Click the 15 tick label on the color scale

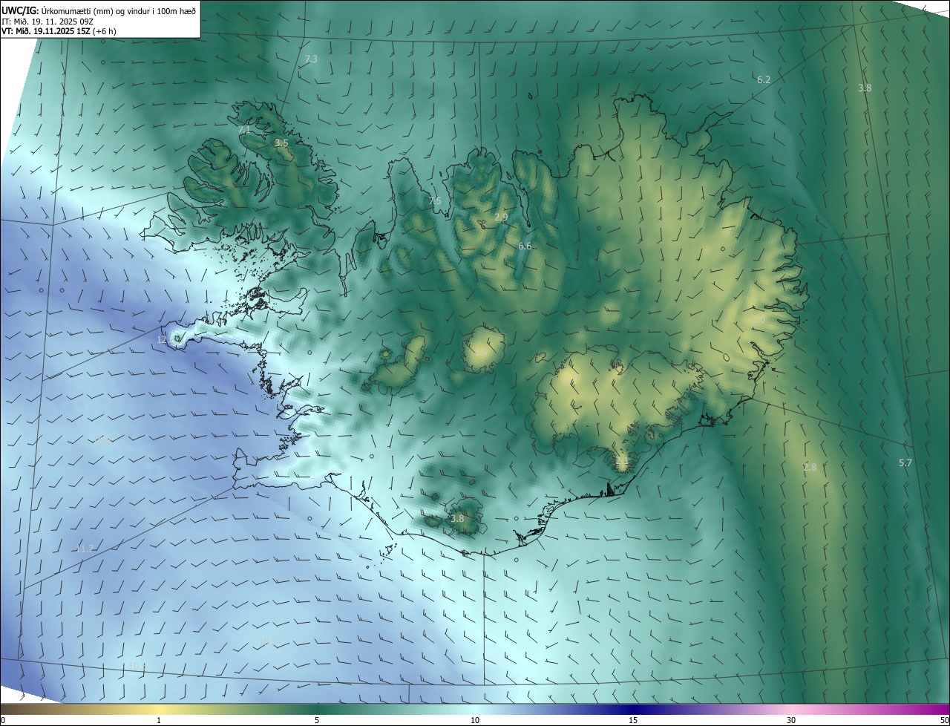(633, 721)
